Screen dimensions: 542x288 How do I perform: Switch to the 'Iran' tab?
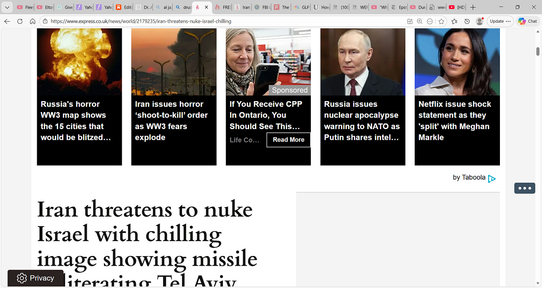[x=242, y=7]
